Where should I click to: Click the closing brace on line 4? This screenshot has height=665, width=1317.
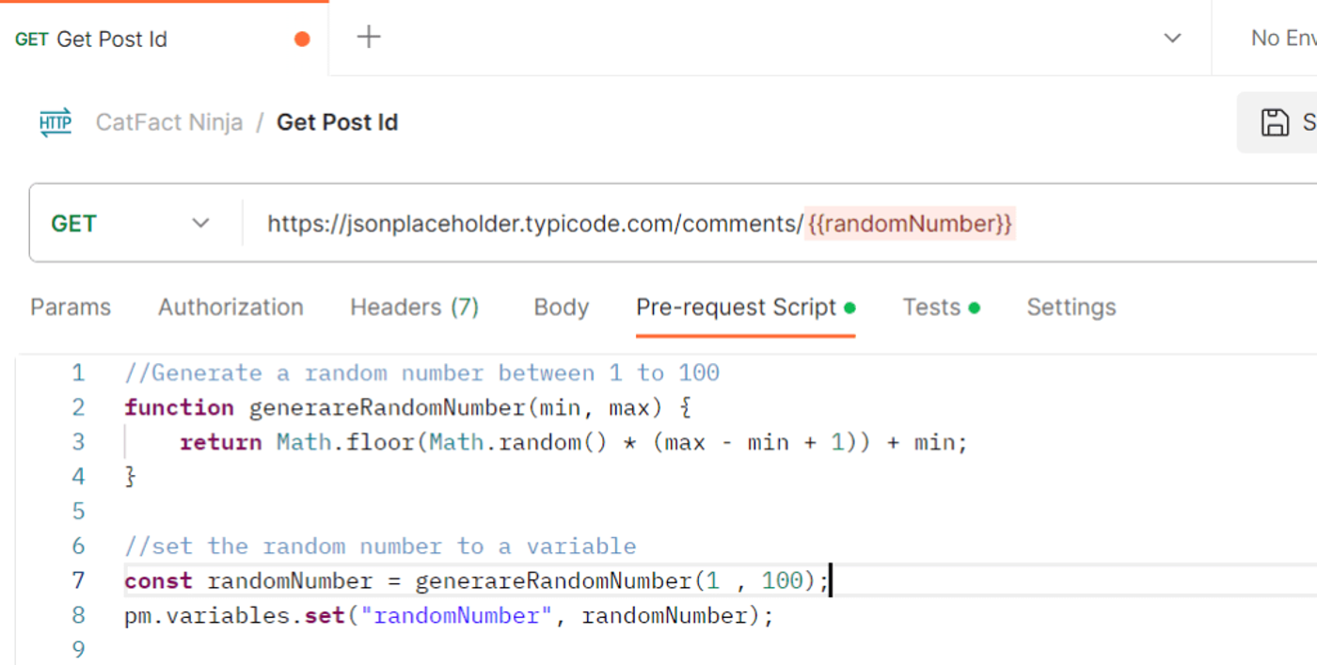pos(130,477)
